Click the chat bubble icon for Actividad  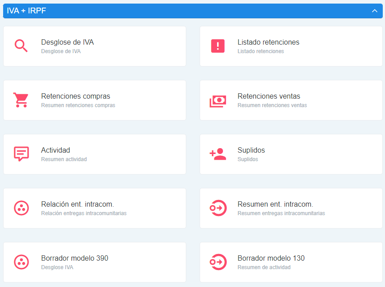pyautogui.click(x=21, y=154)
